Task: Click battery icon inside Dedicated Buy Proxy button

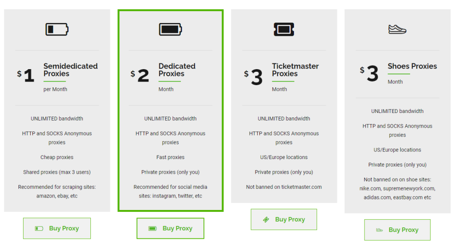Action: (153, 229)
